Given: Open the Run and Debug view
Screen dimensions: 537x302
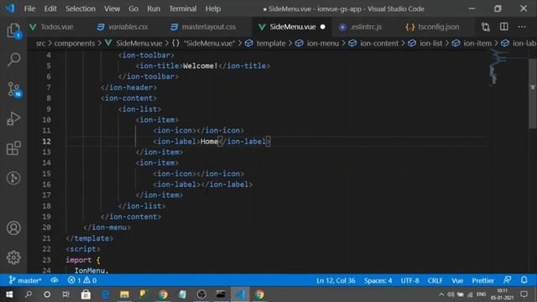Looking at the screenshot, I should coord(13,118).
